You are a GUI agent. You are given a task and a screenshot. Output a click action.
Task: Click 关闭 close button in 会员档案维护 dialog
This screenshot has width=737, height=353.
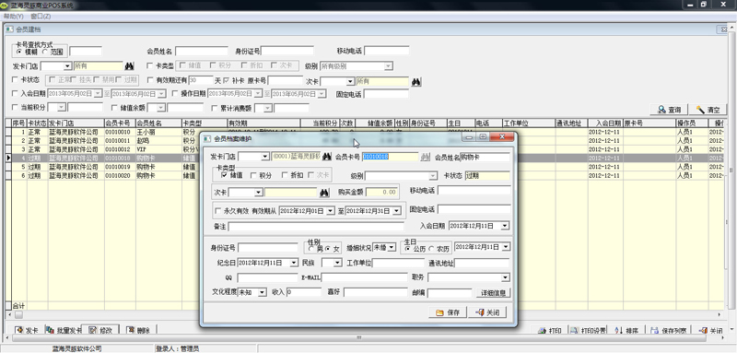[x=487, y=312]
